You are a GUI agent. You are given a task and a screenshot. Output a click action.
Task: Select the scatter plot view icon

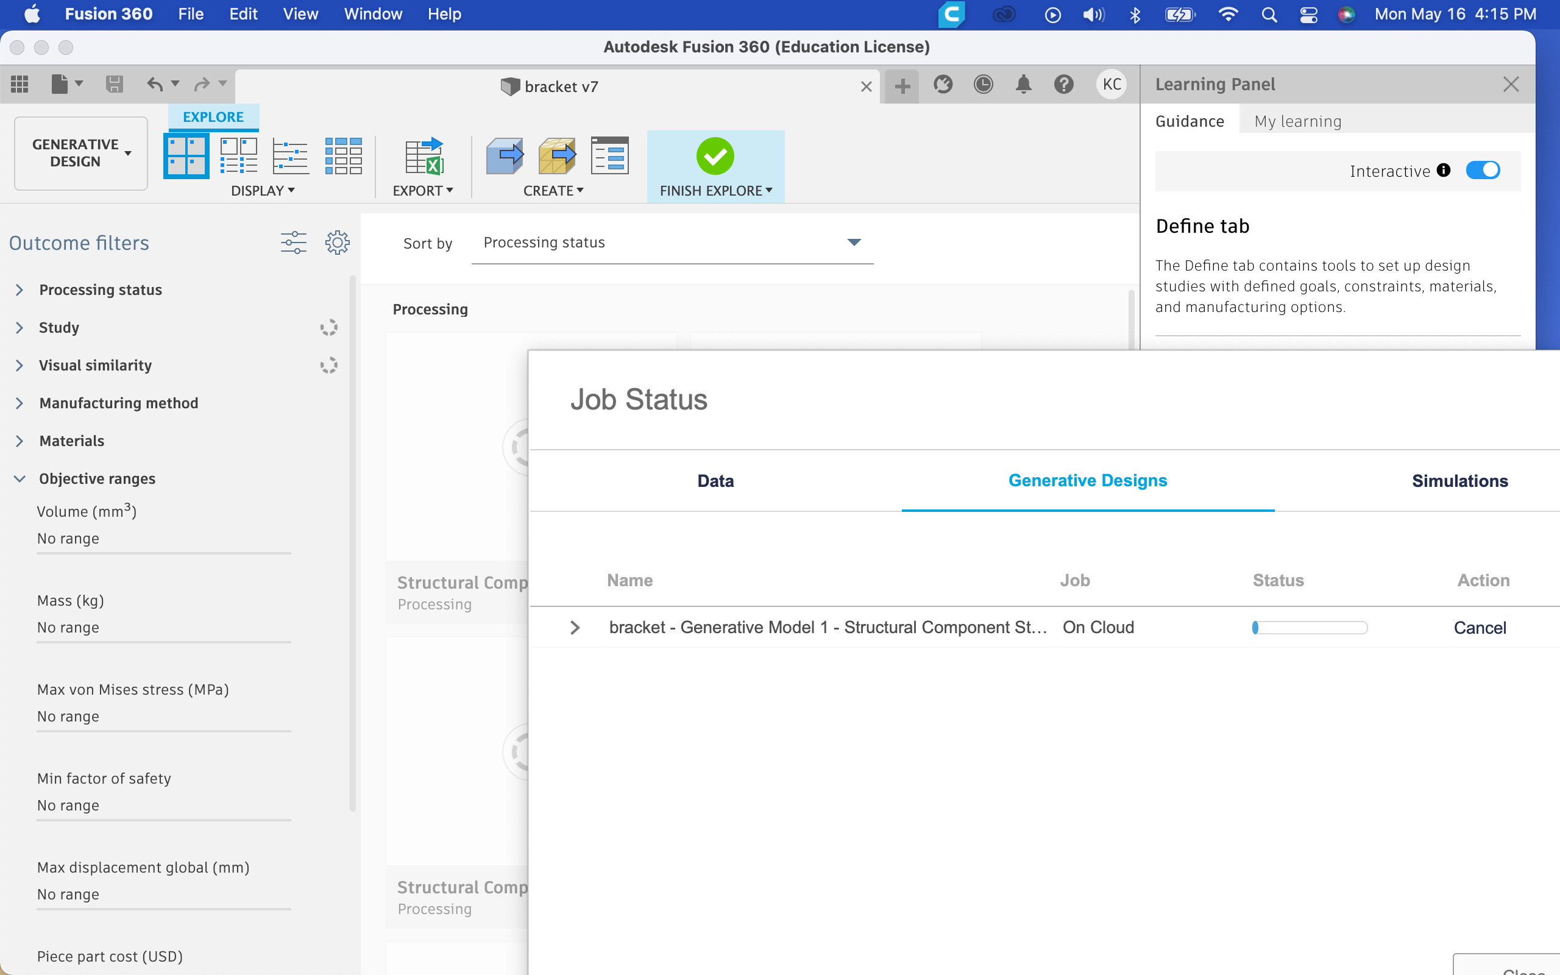pos(291,155)
